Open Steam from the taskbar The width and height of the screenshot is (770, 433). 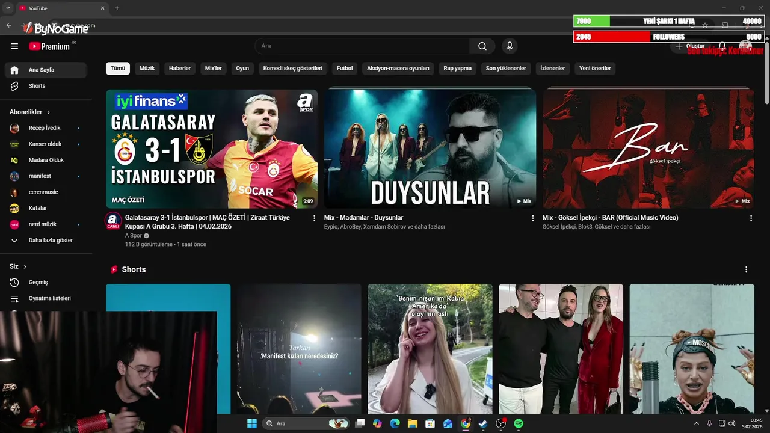(482, 423)
